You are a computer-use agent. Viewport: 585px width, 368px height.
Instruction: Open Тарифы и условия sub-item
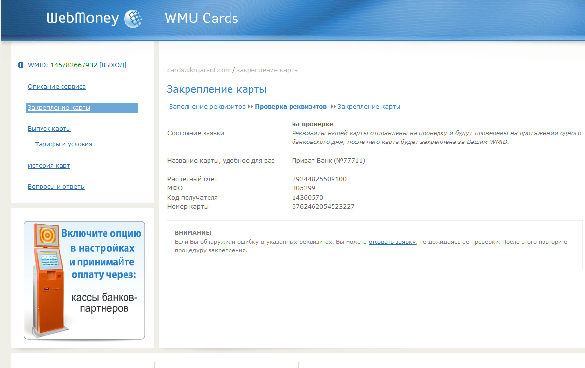click(x=63, y=144)
